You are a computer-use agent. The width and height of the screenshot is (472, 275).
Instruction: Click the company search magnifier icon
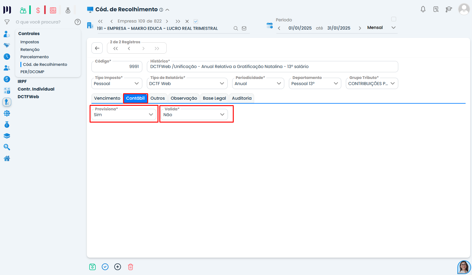(x=236, y=28)
